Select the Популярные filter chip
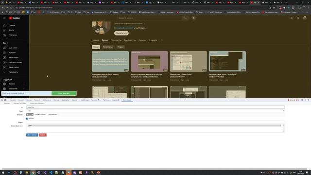Viewport: 311px width, 175px height. (108, 47)
